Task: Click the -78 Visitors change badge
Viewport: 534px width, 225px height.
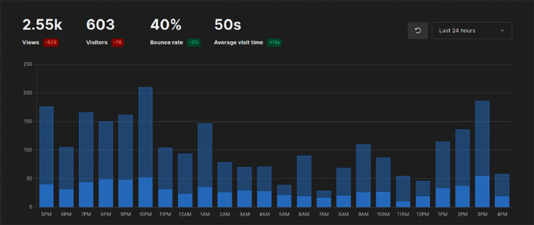Action: click(117, 42)
